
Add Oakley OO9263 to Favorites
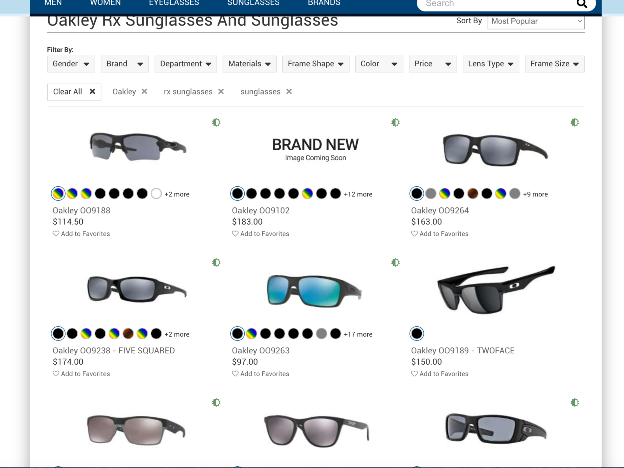click(x=260, y=374)
